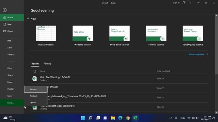The width and height of the screenshot is (218, 122).
Task: Show hidden tray icons chevron
Action: pyautogui.click(x=171, y=118)
